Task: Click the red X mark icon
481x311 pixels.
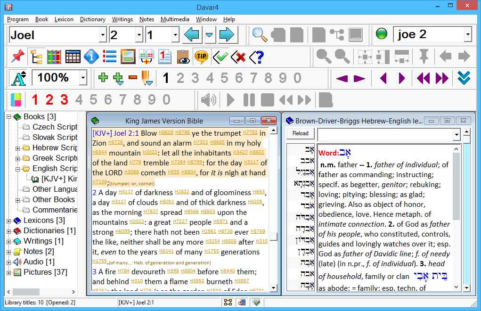Action: tap(239, 57)
